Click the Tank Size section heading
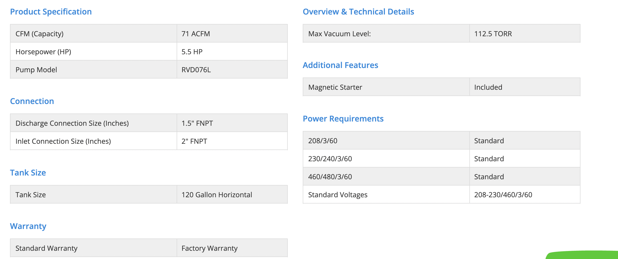Image resolution: width=618 pixels, height=259 pixels. point(28,173)
